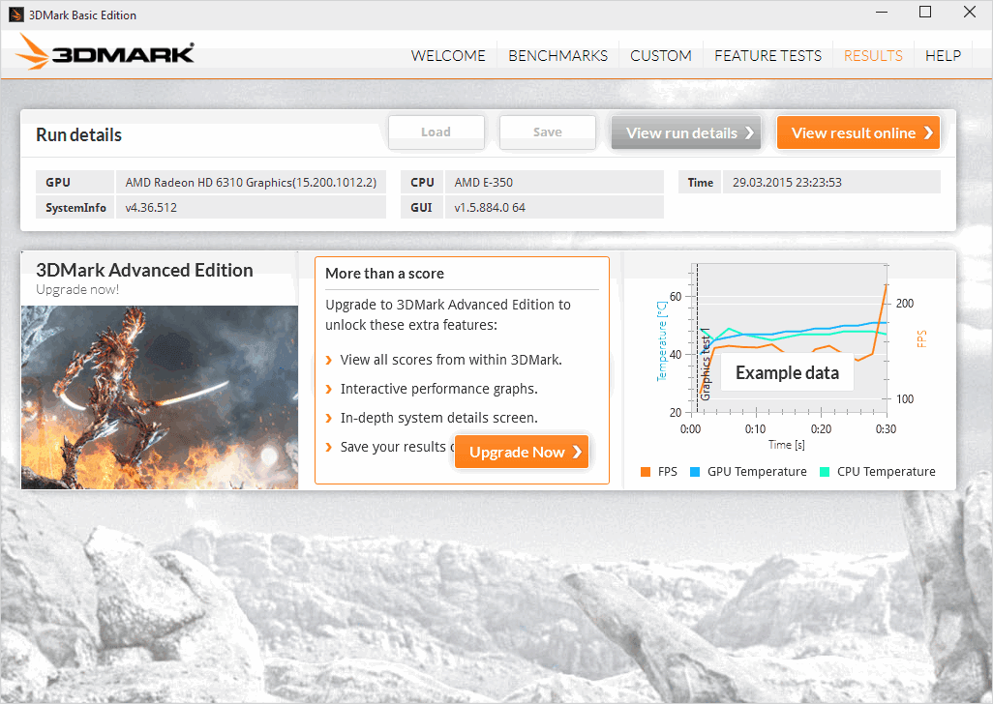Click the CPU Temperature legend label
This screenshot has height=704, width=993.
click(886, 472)
